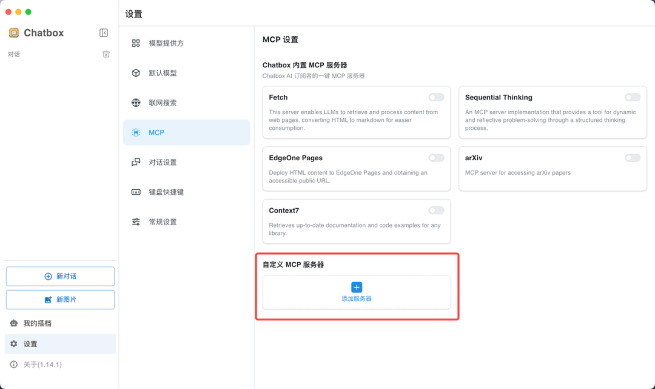Turn on Sequential Thinking server toggle

(632, 97)
